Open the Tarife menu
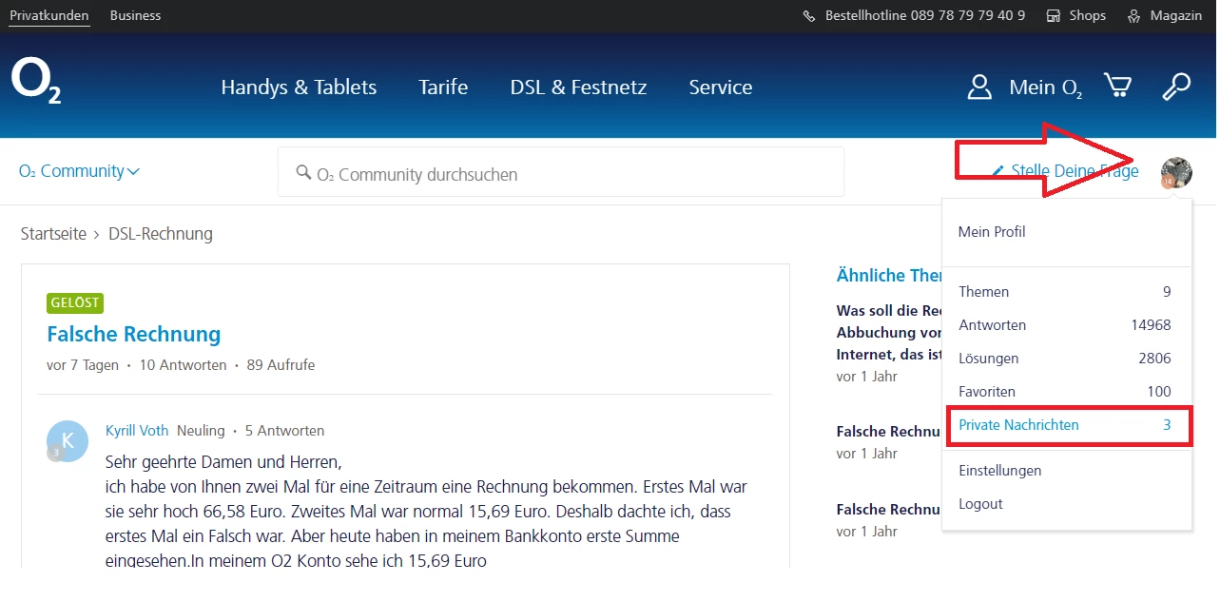 tap(443, 87)
